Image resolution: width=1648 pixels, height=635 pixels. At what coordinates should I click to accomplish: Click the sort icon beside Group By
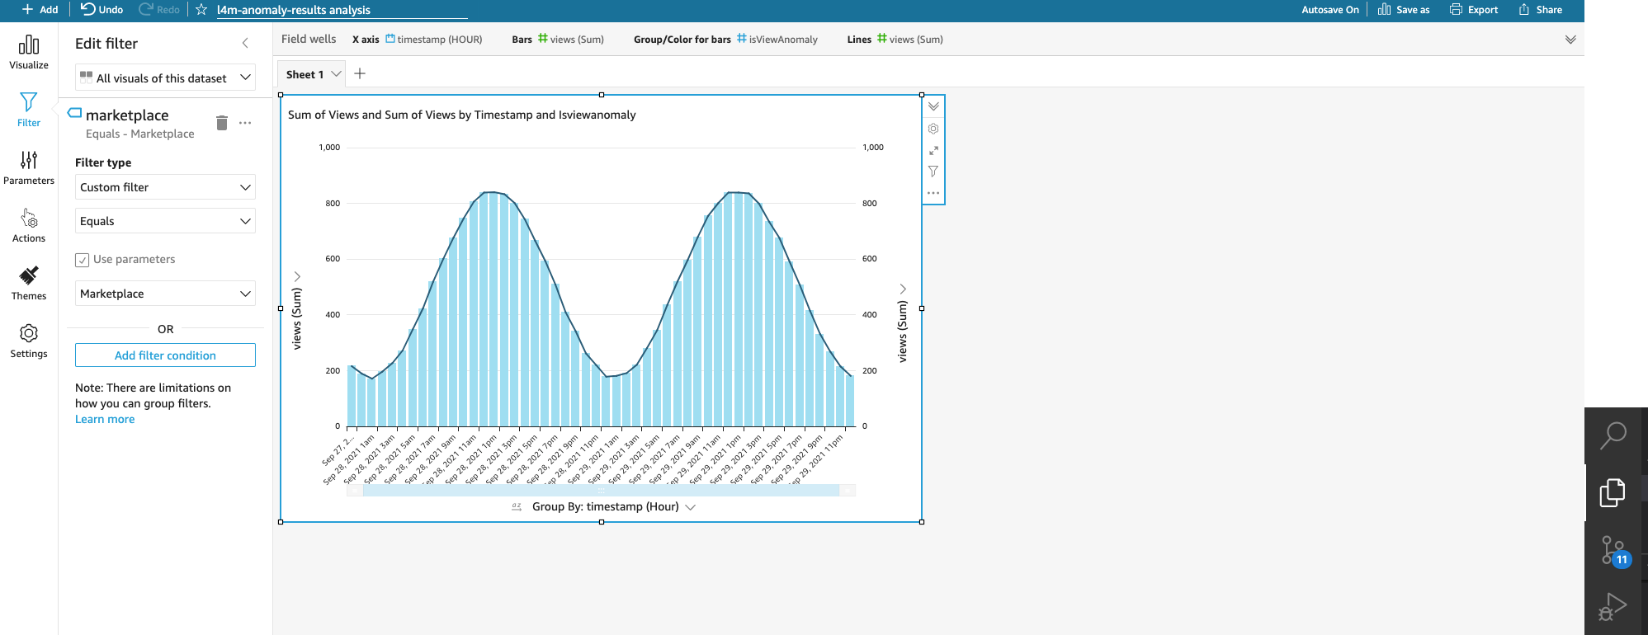point(517,506)
